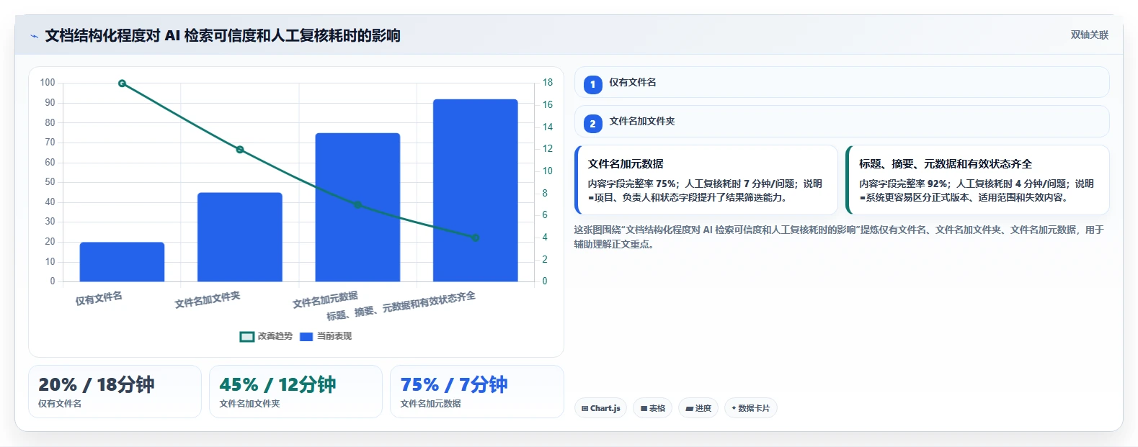This screenshot has width=1138, height=447.
Task: Click the number 2 badge for 文件名加文件夹
Action: pyautogui.click(x=592, y=124)
